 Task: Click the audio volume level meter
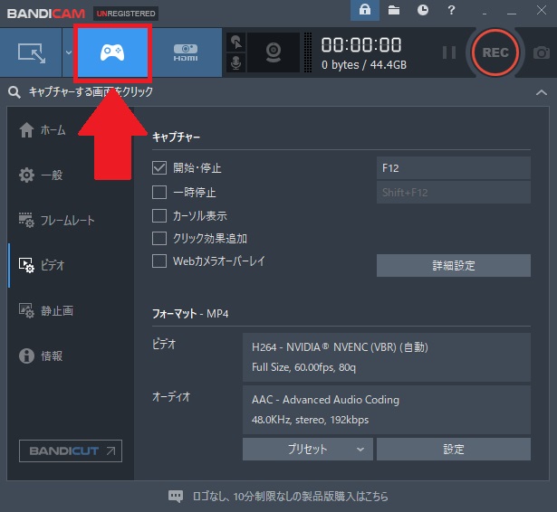coord(308,52)
